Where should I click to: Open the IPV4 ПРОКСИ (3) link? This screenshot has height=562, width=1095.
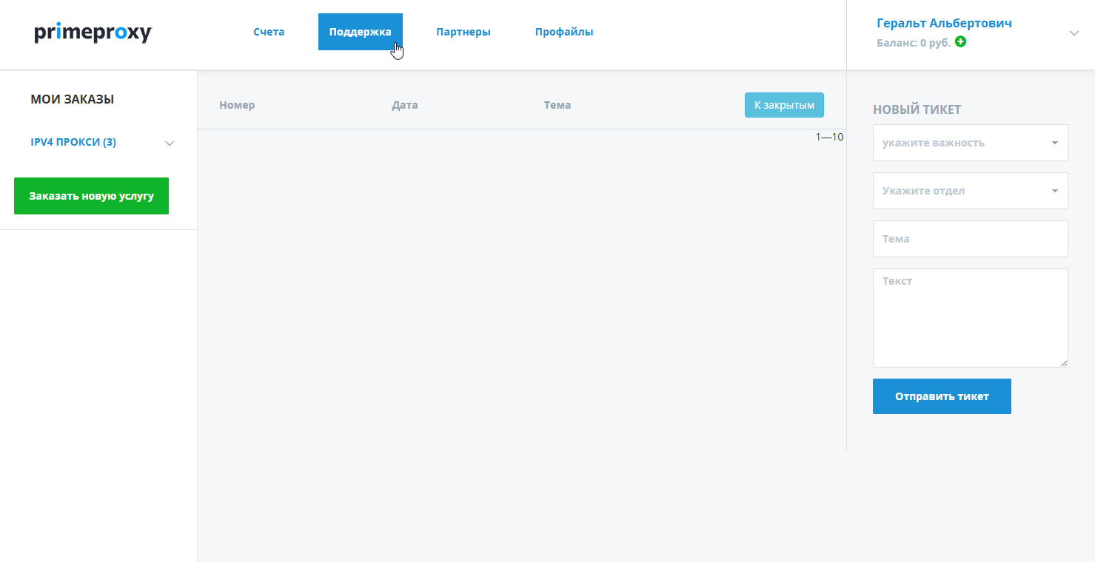coord(73,143)
